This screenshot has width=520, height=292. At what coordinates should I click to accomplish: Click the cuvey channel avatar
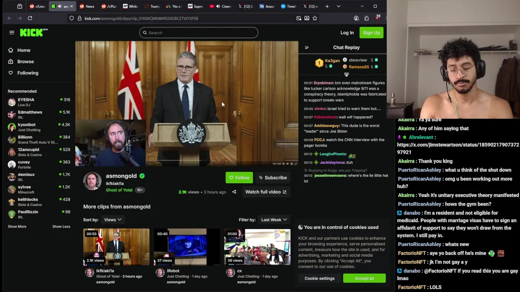pos(12,165)
